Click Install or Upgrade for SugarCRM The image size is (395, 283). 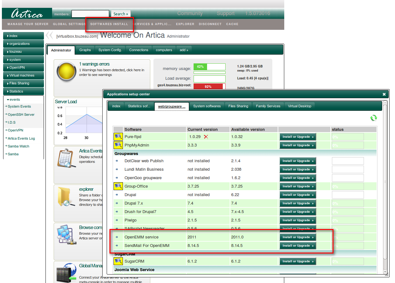(298, 261)
